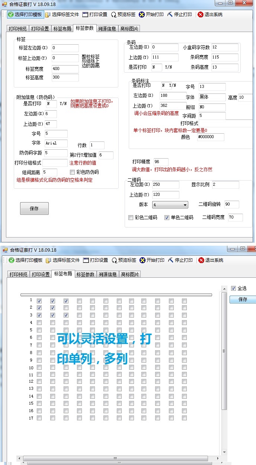Click 条码高度 input field
This screenshot has height=465, width=256.
(225, 67)
